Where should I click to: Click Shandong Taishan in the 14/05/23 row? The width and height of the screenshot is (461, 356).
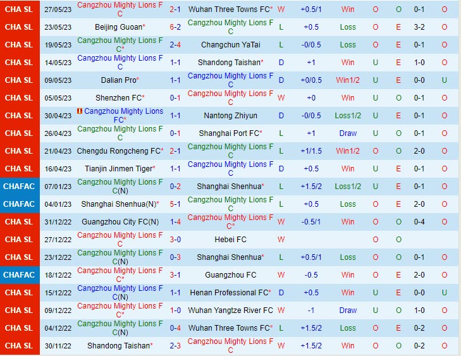[x=229, y=63]
